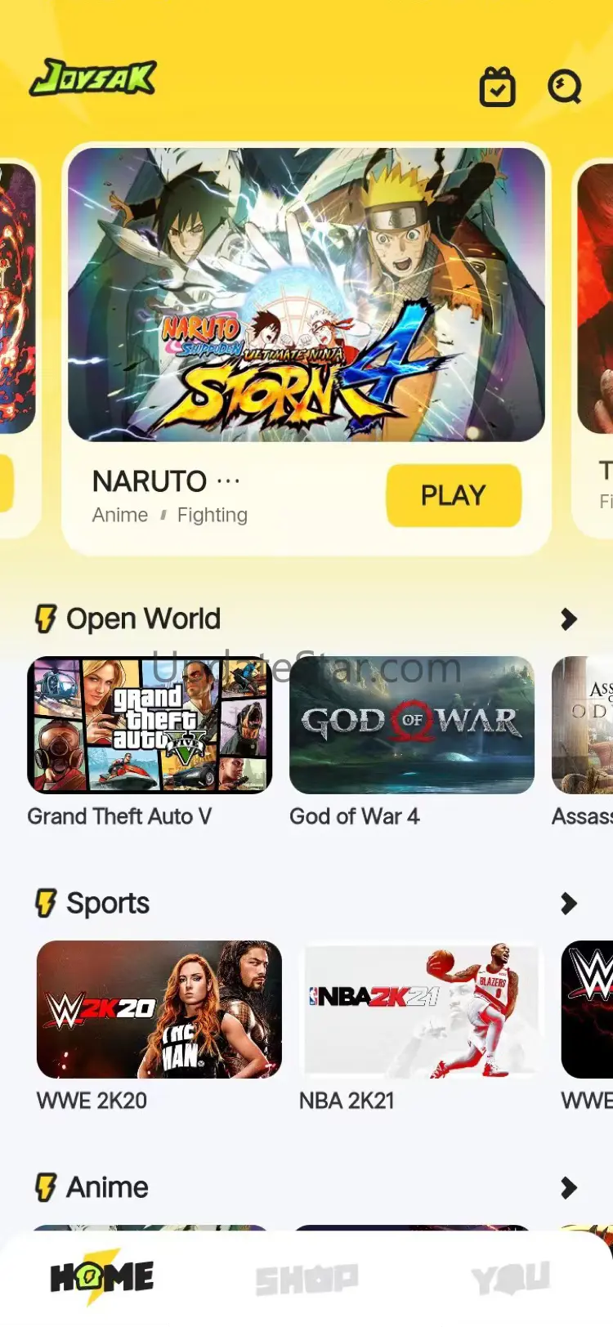
Task: Click the Joysak logo
Action: tap(92, 78)
